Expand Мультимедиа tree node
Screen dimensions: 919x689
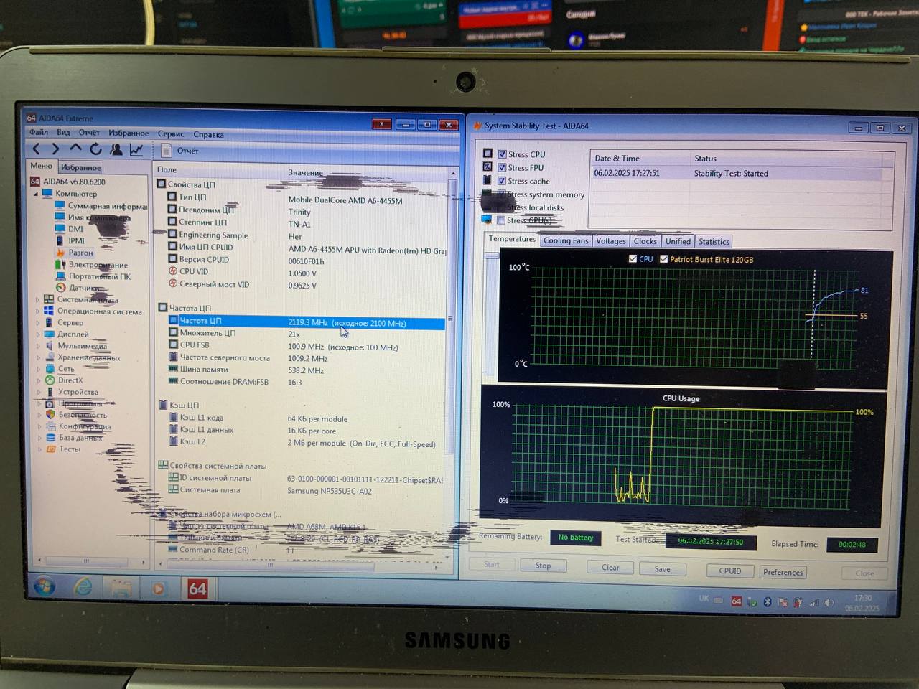(x=38, y=346)
